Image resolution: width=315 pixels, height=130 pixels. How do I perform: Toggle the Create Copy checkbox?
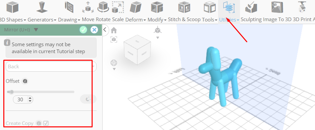point(46,123)
